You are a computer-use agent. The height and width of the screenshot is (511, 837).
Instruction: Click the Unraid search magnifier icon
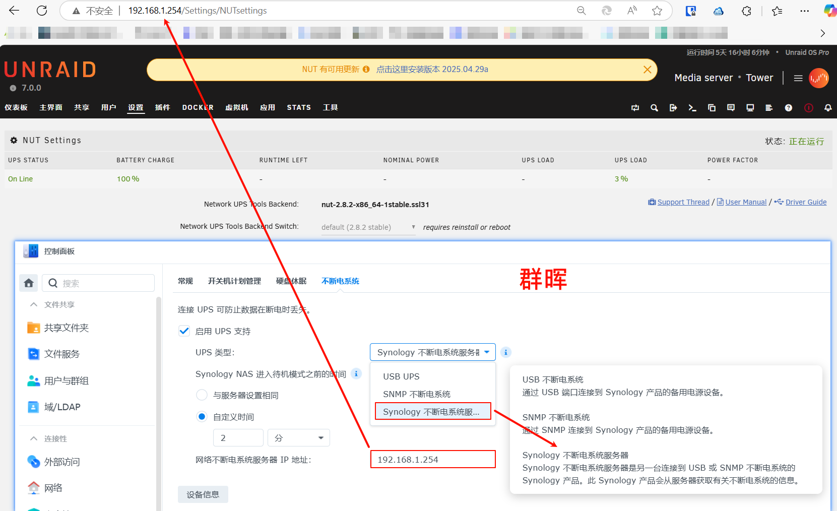[654, 108]
